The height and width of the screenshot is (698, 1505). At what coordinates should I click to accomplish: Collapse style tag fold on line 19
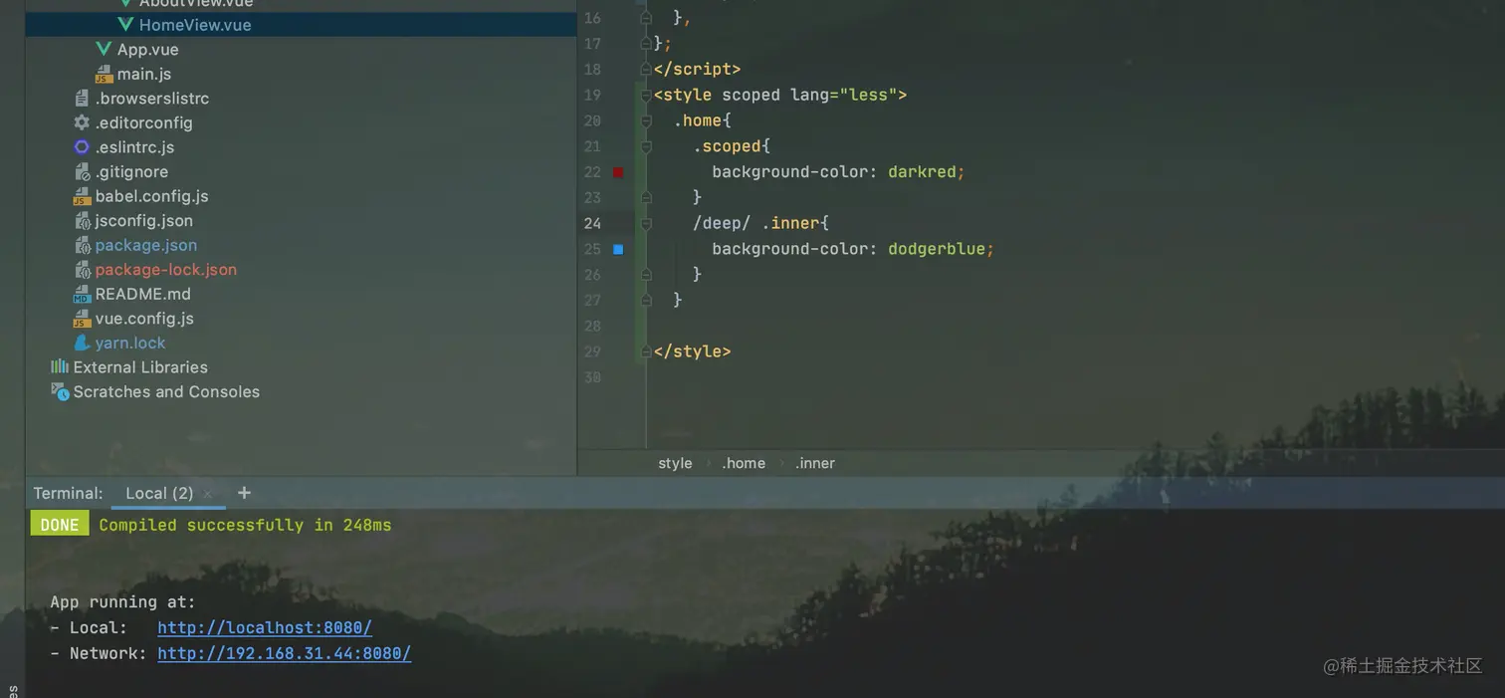(646, 95)
